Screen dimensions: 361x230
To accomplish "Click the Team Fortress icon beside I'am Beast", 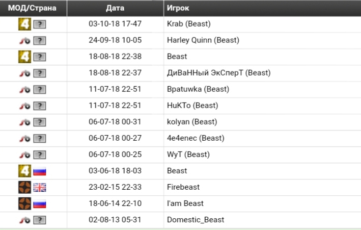I will coord(24,203).
